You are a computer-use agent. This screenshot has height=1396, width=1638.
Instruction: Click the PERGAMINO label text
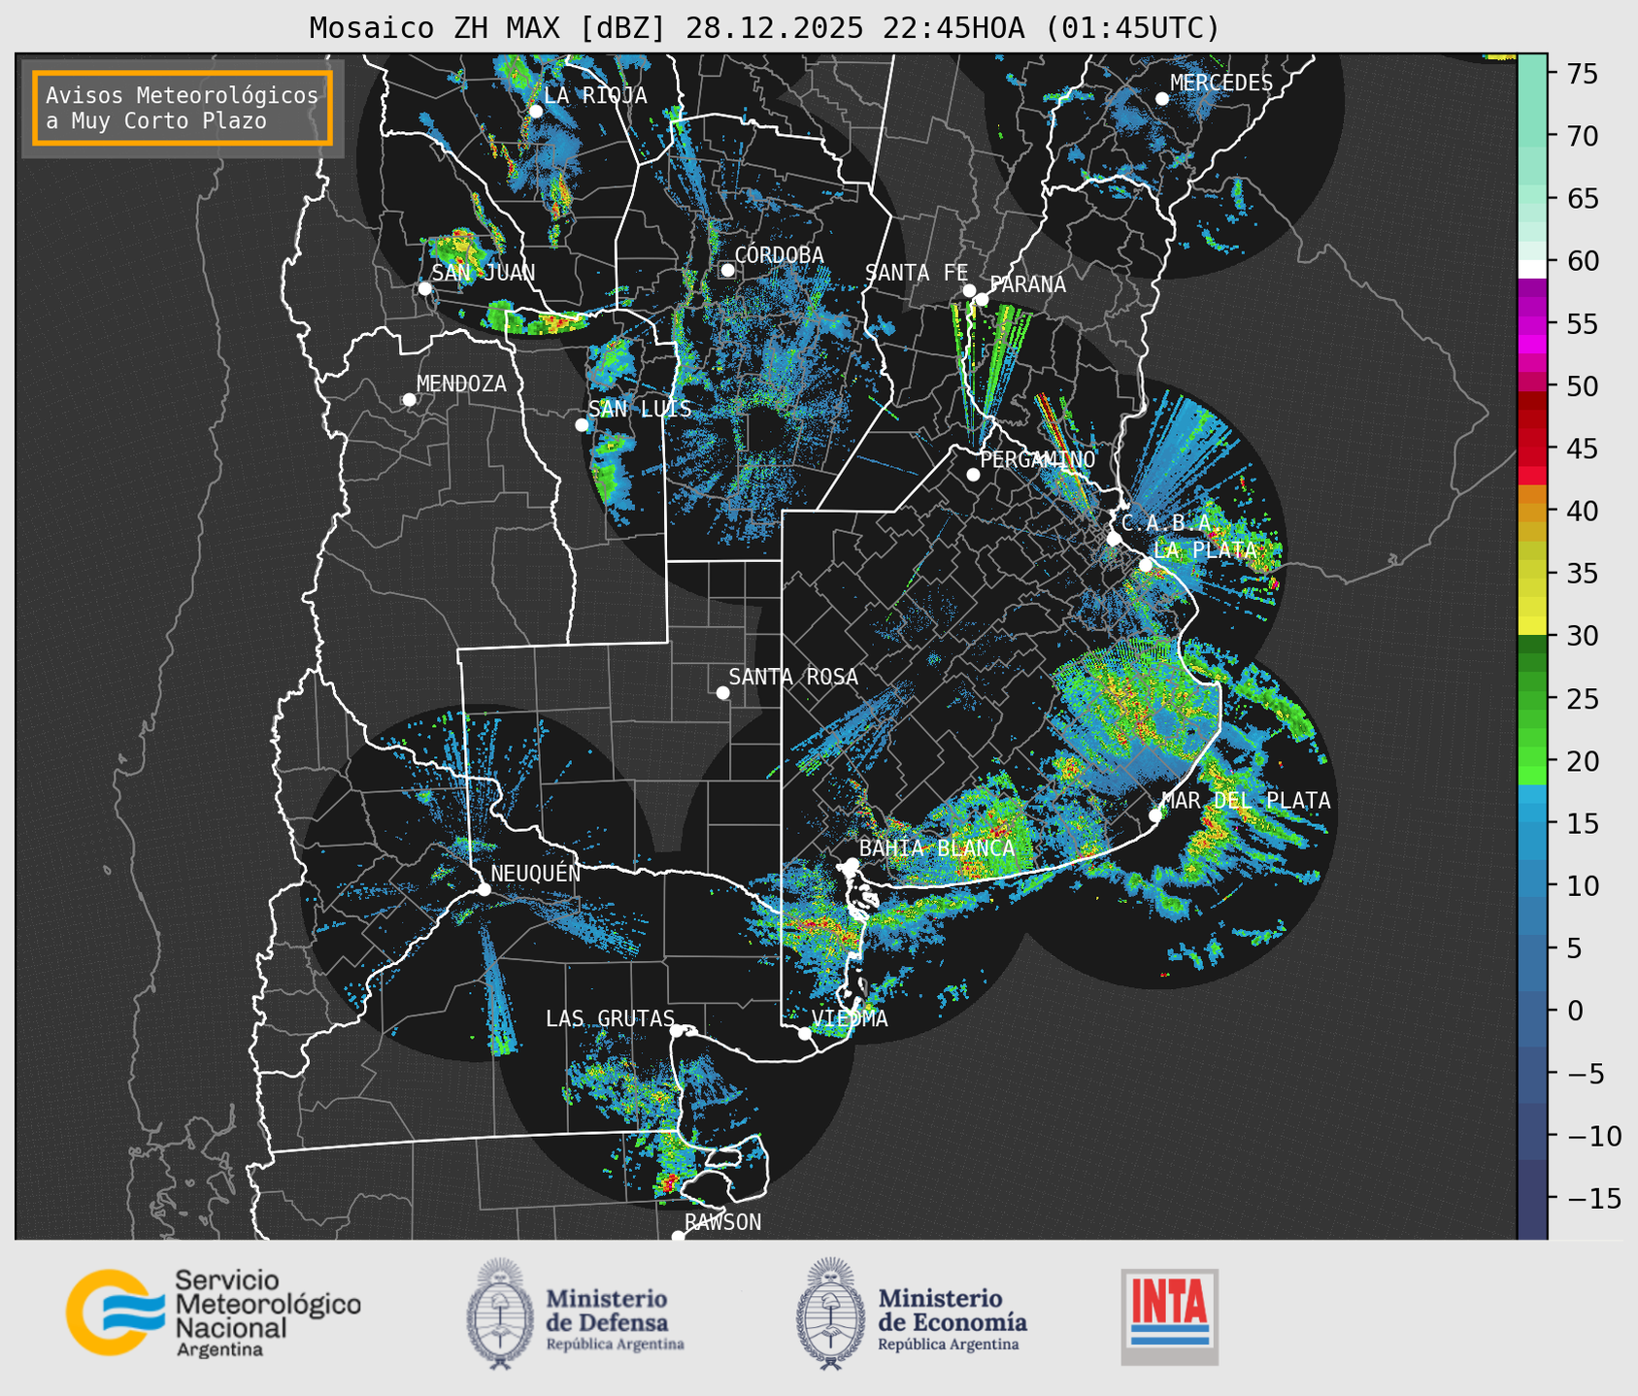[1038, 459]
